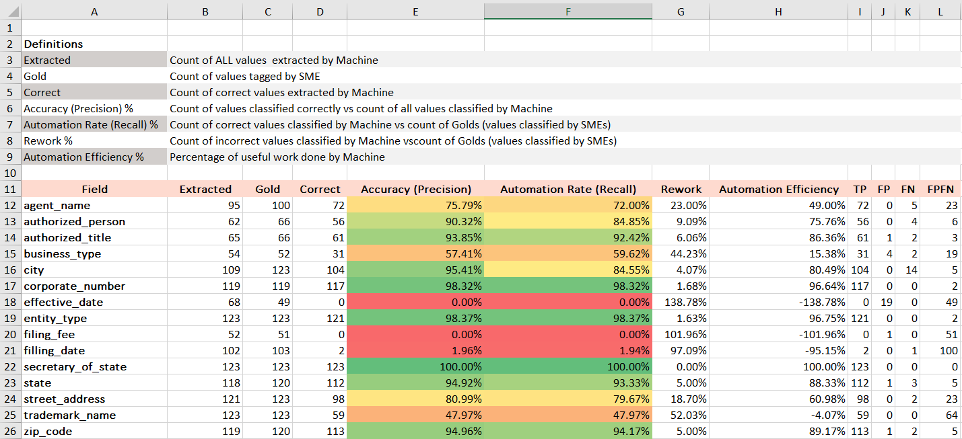Click the 75.79% accuracy cell for agent_name
This screenshot has height=439, width=962.
(x=415, y=205)
